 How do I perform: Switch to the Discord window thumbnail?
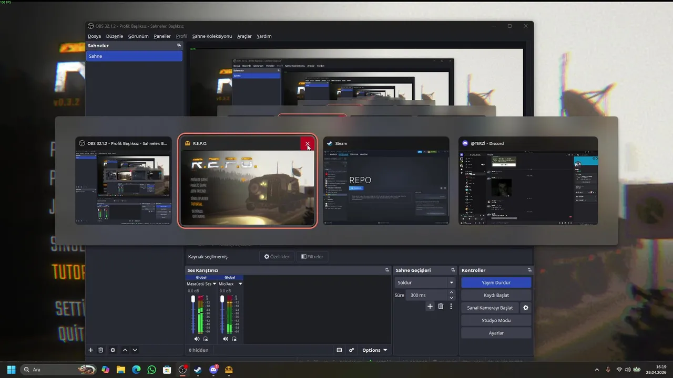[x=528, y=181]
